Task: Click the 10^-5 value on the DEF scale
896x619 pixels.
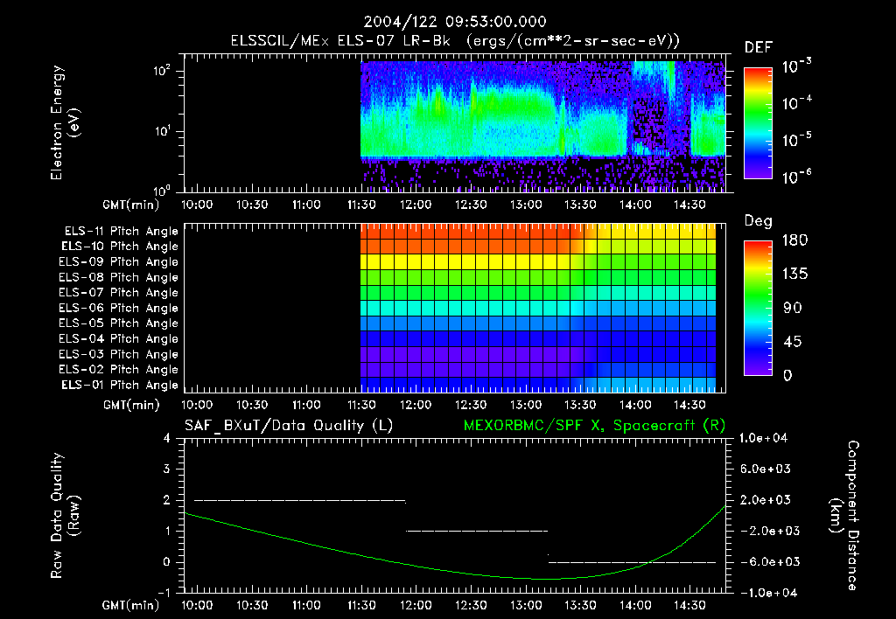Action: pos(797,139)
